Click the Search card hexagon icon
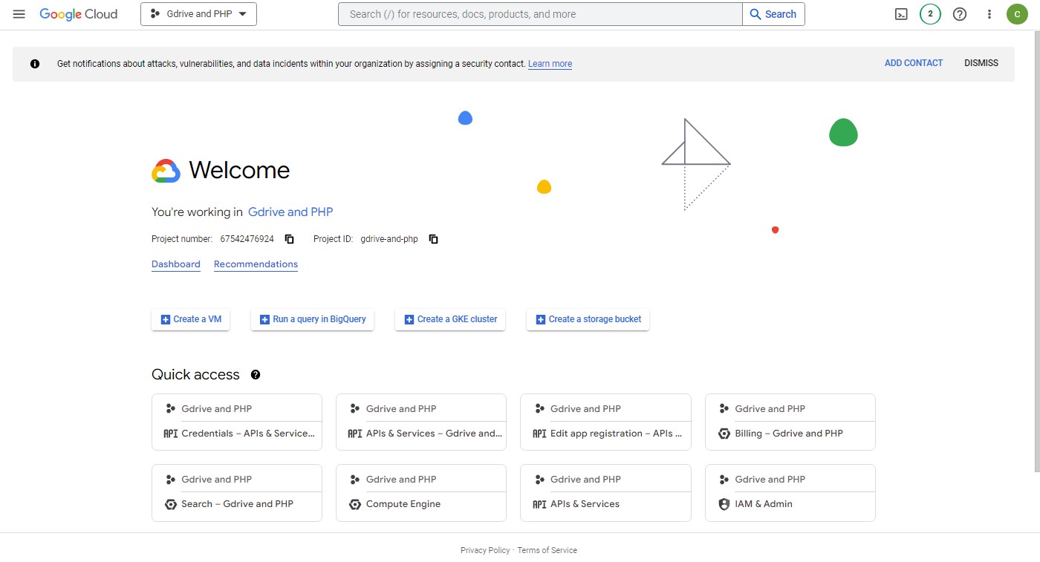1040x562 pixels. coord(170,504)
